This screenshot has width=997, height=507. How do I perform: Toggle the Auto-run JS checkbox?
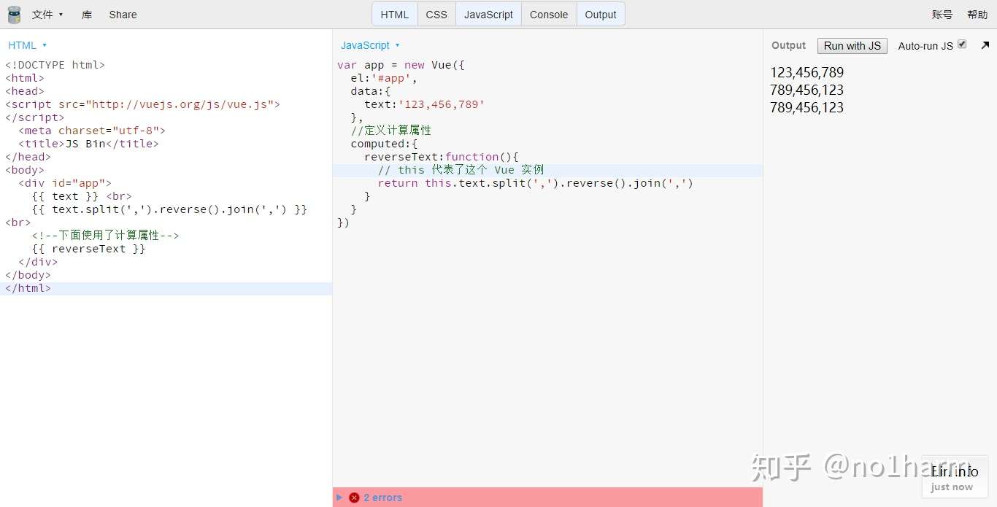[962, 44]
